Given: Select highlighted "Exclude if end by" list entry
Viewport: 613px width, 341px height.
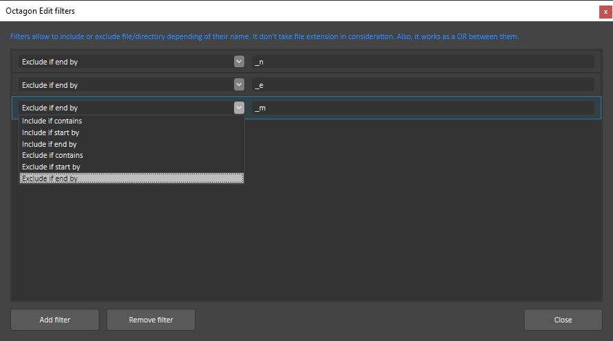Looking at the screenshot, I should point(50,178).
